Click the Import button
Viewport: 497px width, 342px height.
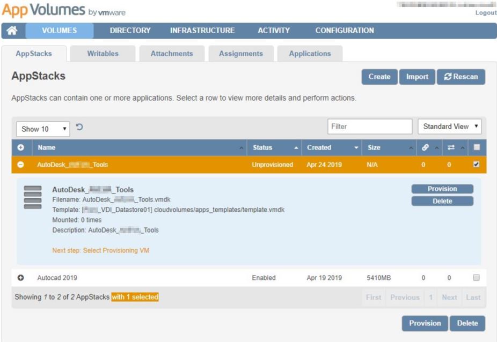(417, 77)
